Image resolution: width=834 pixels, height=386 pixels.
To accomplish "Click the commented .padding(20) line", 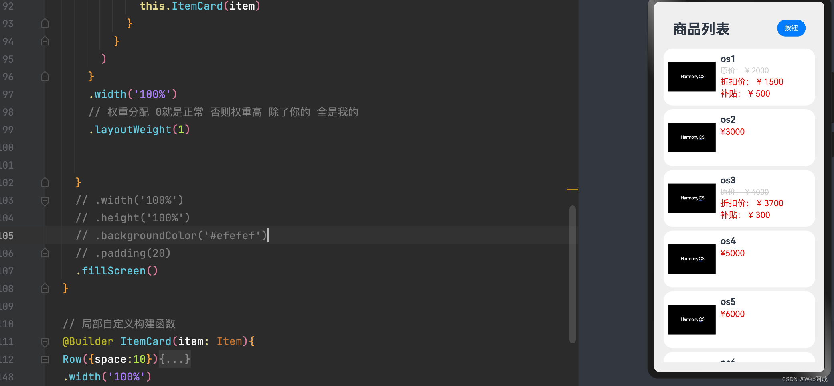I will pyautogui.click(x=123, y=253).
